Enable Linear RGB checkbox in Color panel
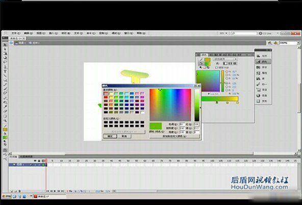The image size is (302, 205). click(216, 67)
